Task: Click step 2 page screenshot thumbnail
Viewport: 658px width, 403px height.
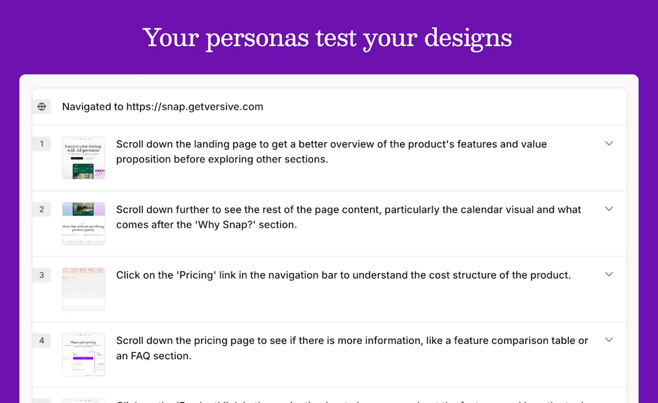Action: 84,223
